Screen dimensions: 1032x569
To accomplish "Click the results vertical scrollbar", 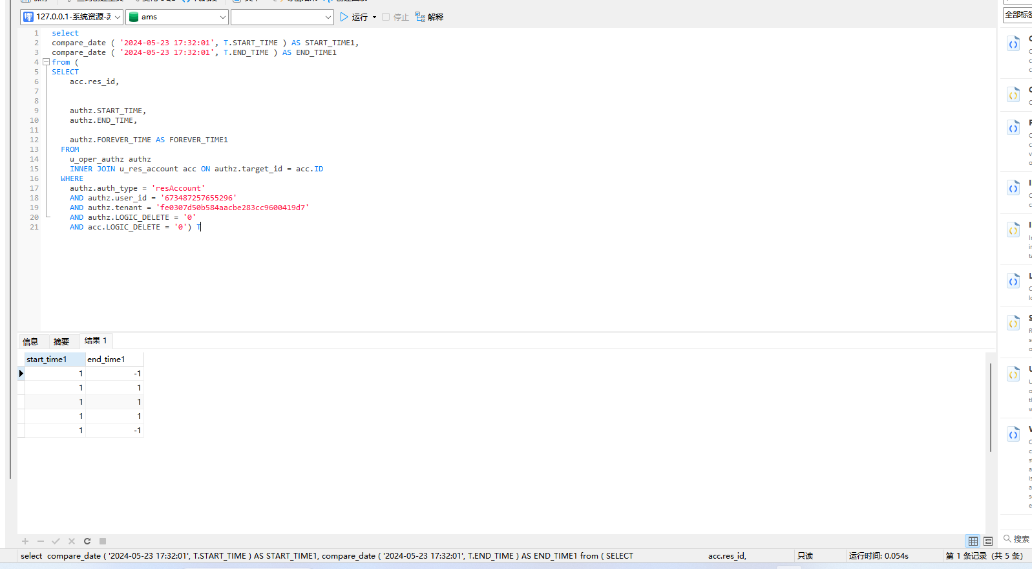I will tap(990, 407).
